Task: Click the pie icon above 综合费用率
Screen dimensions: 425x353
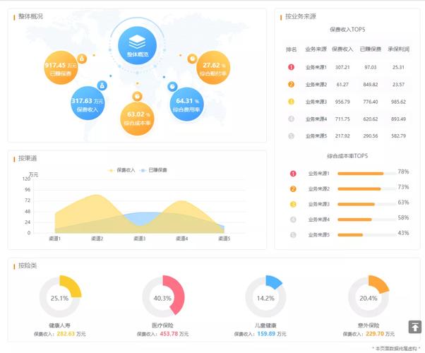Action: tap(172, 87)
